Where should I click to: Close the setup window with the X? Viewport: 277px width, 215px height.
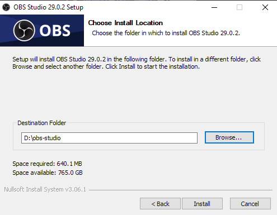265,7
